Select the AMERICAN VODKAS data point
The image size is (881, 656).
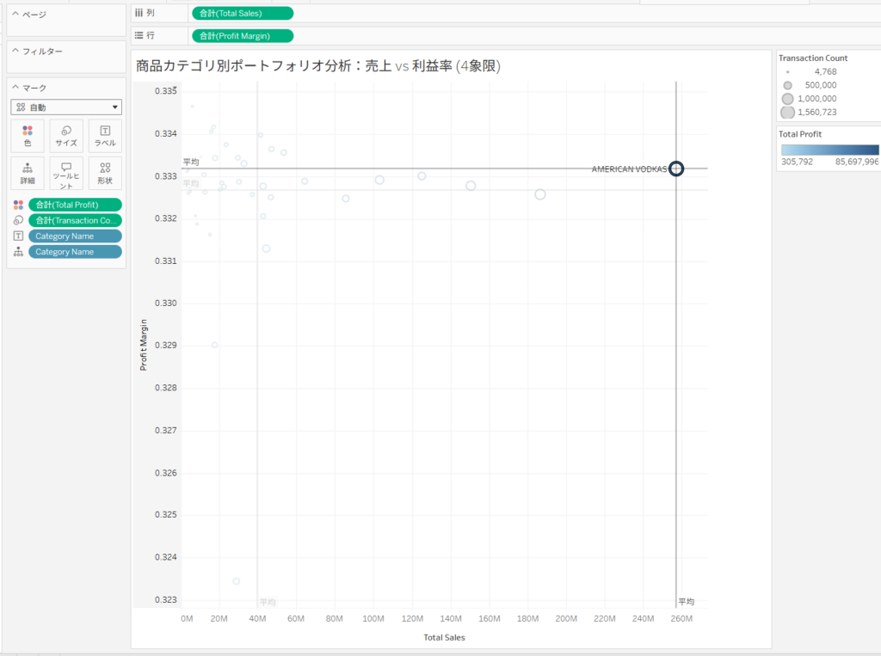click(676, 169)
